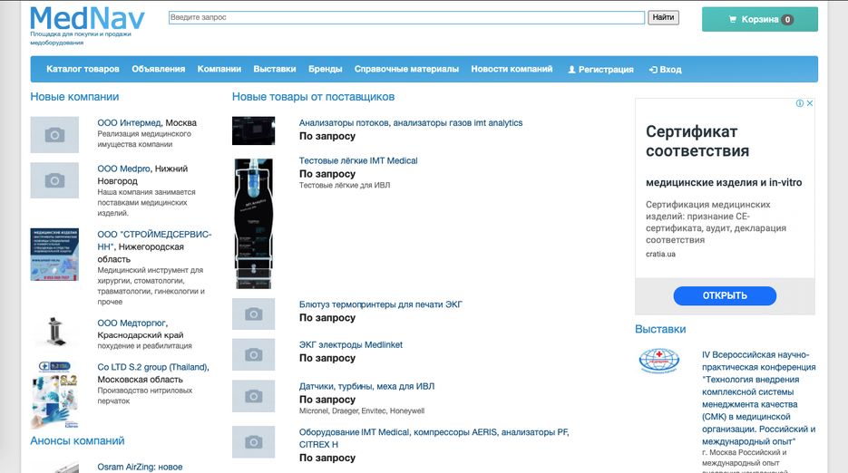Click 'медицинские изделия и in-vitro' ad text
This screenshot has width=848, height=473.
pyautogui.click(x=724, y=183)
